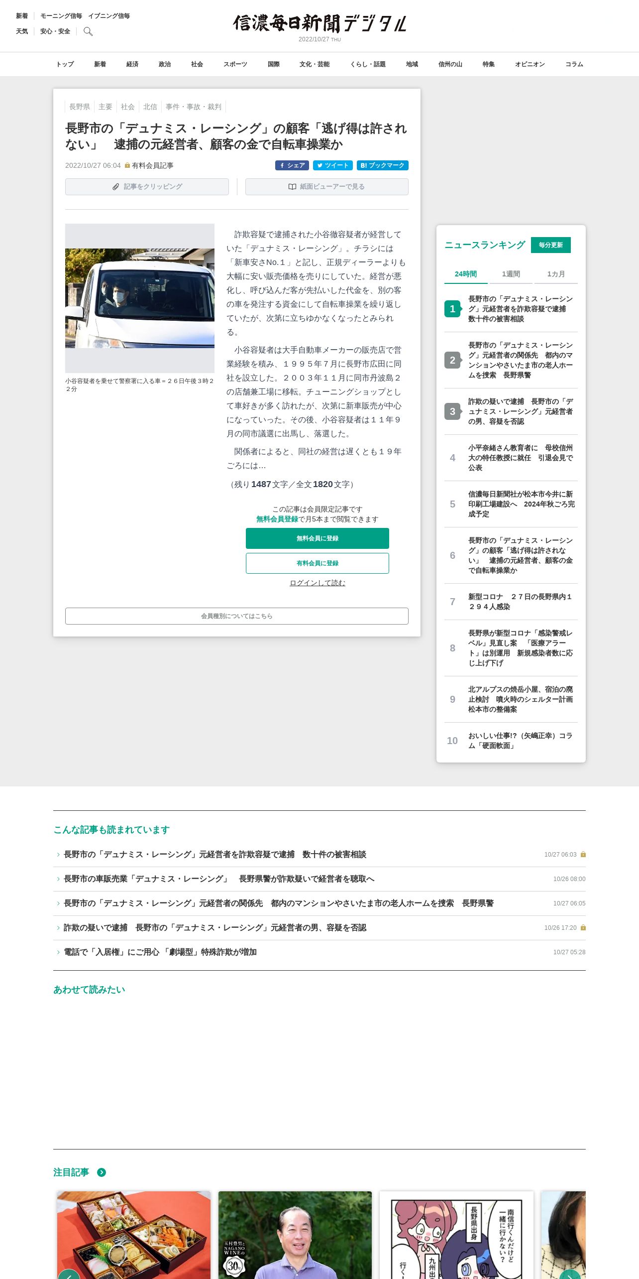
Task: Click rank 1 badge in news ranking
Action: point(452,309)
